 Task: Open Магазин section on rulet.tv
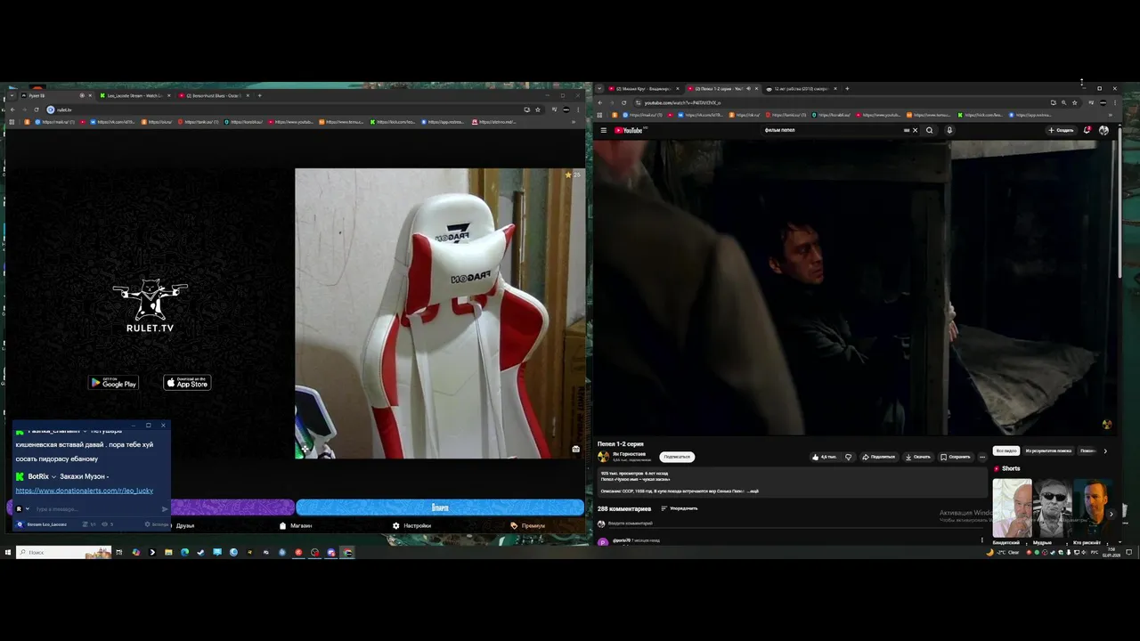click(x=296, y=525)
